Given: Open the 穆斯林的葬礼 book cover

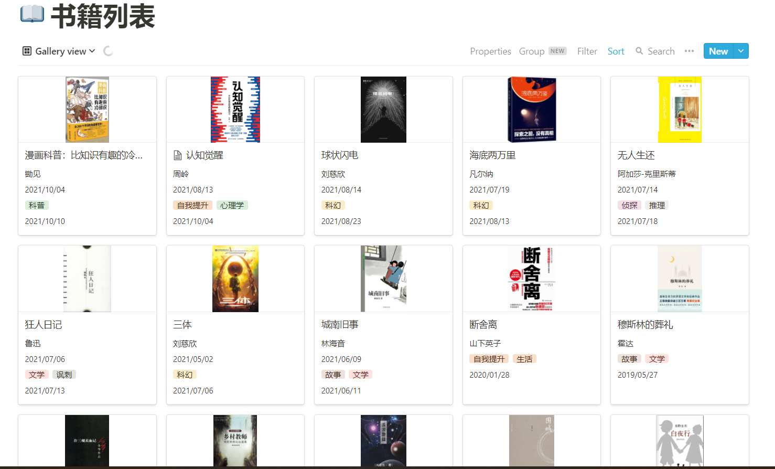Looking at the screenshot, I should pyautogui.click(x=680, y=279).
